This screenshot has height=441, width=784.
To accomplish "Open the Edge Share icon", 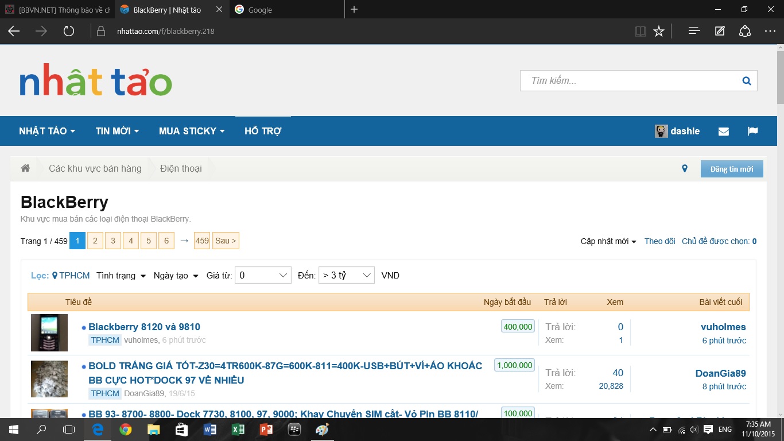I will click(x=745, y=31).
